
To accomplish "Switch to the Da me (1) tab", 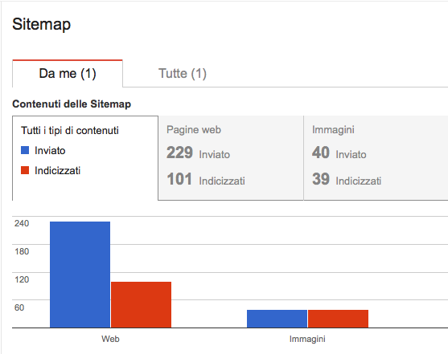I will 68,73.
